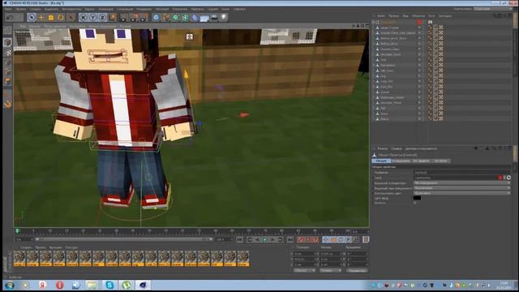
Task: Open the blue deformer icon
Action: [x=195, y=17]
